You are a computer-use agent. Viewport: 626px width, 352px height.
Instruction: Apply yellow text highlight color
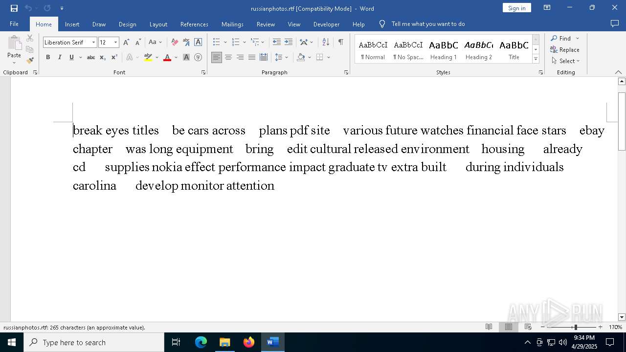tap(148, 58)
